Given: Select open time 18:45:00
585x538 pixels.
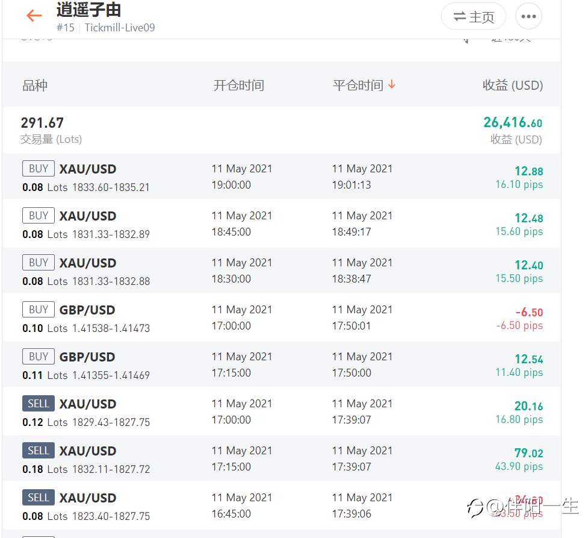Looking at the screenshot, I should click(x=231, y=232).
